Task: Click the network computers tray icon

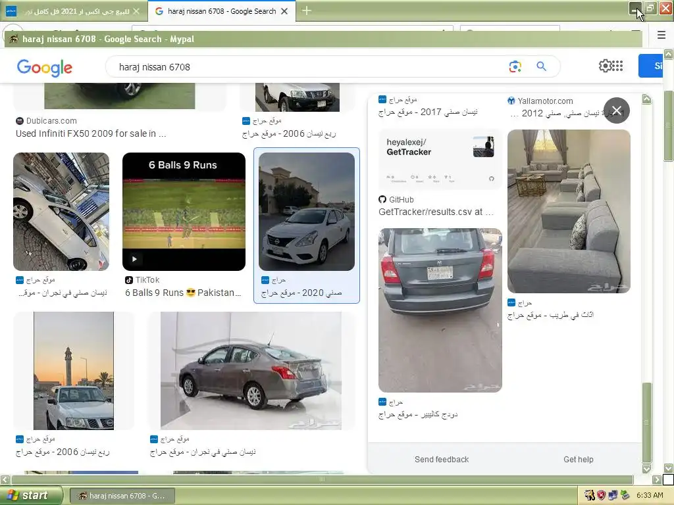Action: click(x=613, y=496)
